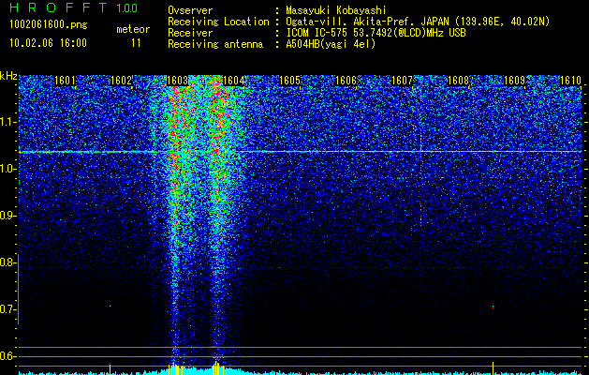Viewport: 589px width, 375px height.
Task: Click the 1603 time marker
Action: (177, 81)
